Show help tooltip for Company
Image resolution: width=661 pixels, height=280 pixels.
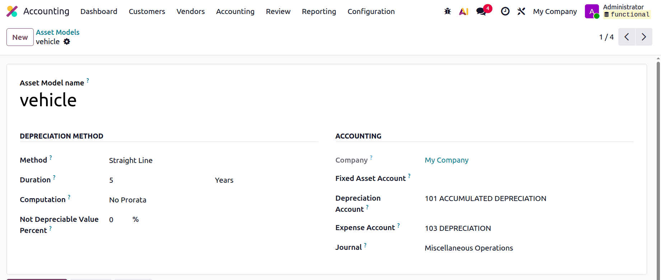(x=371, y=158)
